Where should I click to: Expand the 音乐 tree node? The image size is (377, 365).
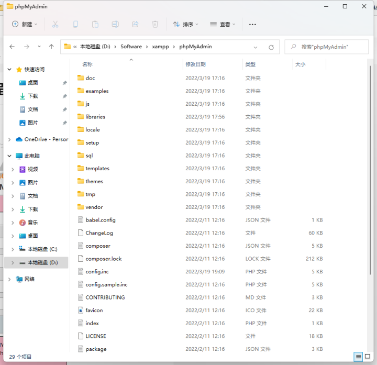tap(13, 223)
